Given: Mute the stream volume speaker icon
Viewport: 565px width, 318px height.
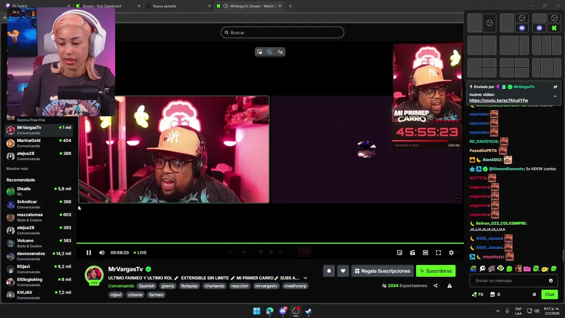Looking at the screenshot, I should (x=102, y=253).
